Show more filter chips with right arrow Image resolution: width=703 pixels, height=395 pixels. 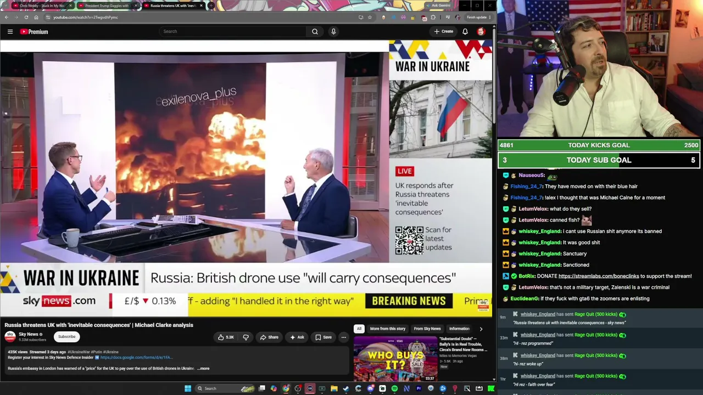click(481, 329)
